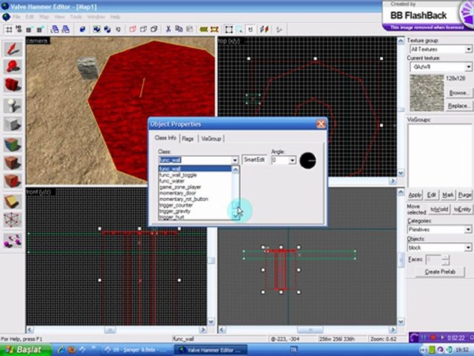Open the Başlat start button
474x356 pixels.
click(x=26, y=350)
